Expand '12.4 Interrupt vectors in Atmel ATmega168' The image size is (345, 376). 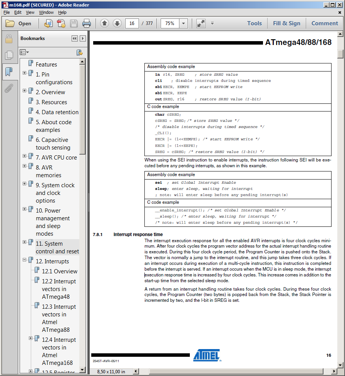pyautogui.click(x=30, y=338)
